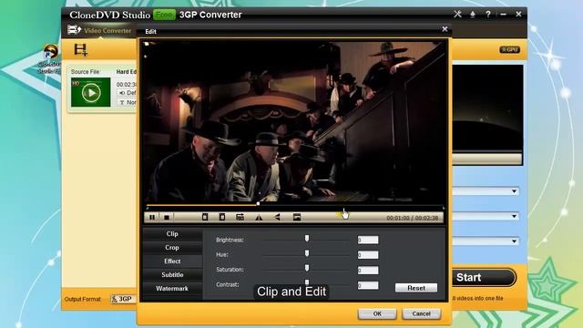Click the snapshot image icon

click(x=296, y=217)
